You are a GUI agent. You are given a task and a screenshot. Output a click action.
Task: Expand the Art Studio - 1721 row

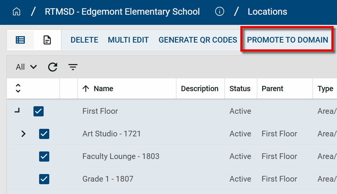point(23,134)
